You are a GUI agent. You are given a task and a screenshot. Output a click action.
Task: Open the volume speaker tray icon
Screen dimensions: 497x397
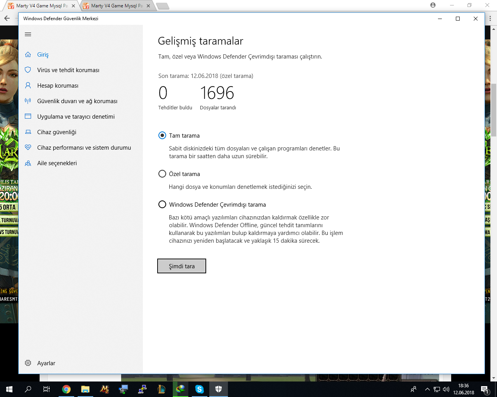click(446, 389)
